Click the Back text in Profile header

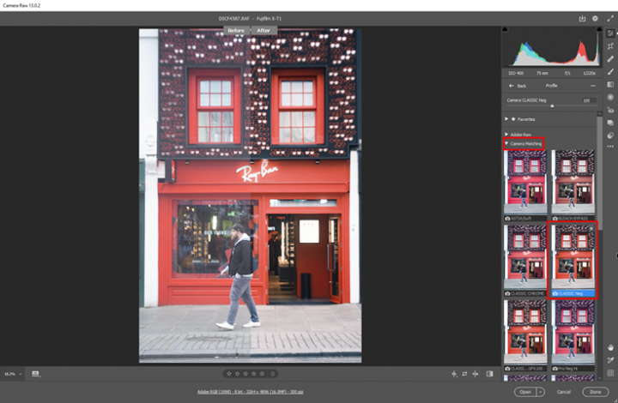[x=522, y=86]
